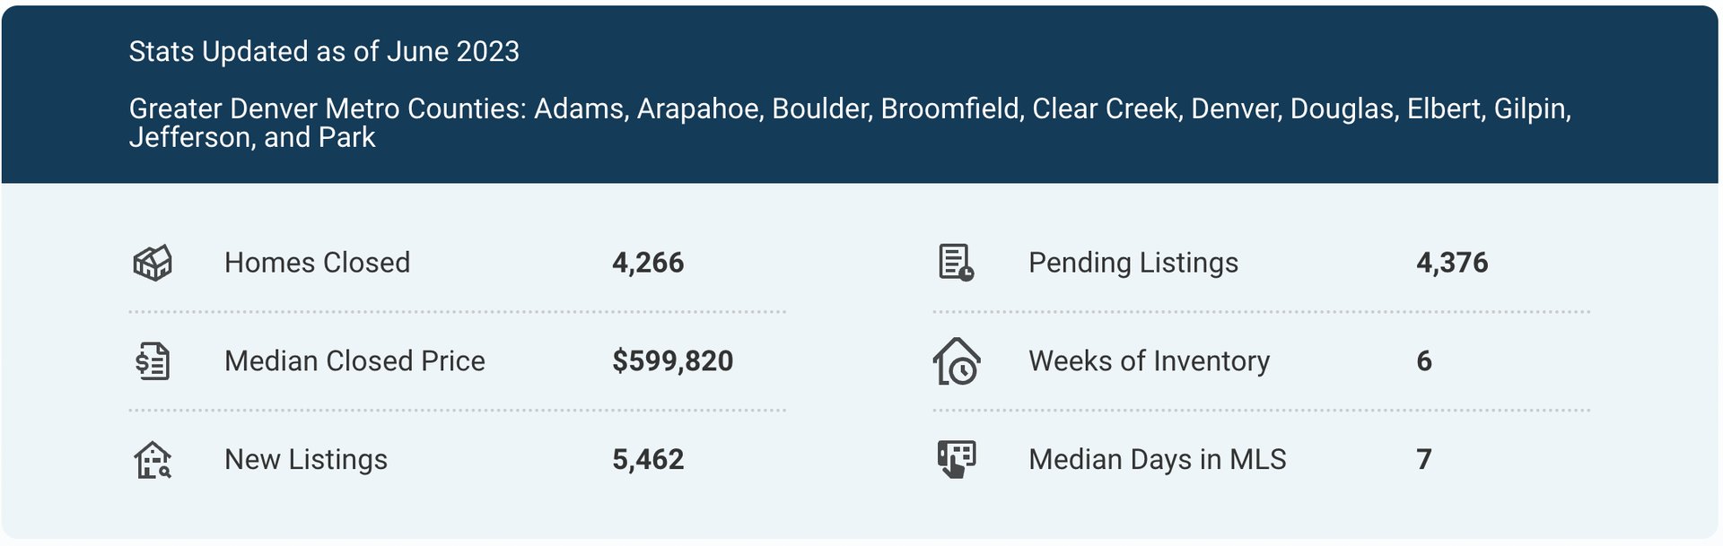Select the Pending Listings label

(x=1133, y=263)
